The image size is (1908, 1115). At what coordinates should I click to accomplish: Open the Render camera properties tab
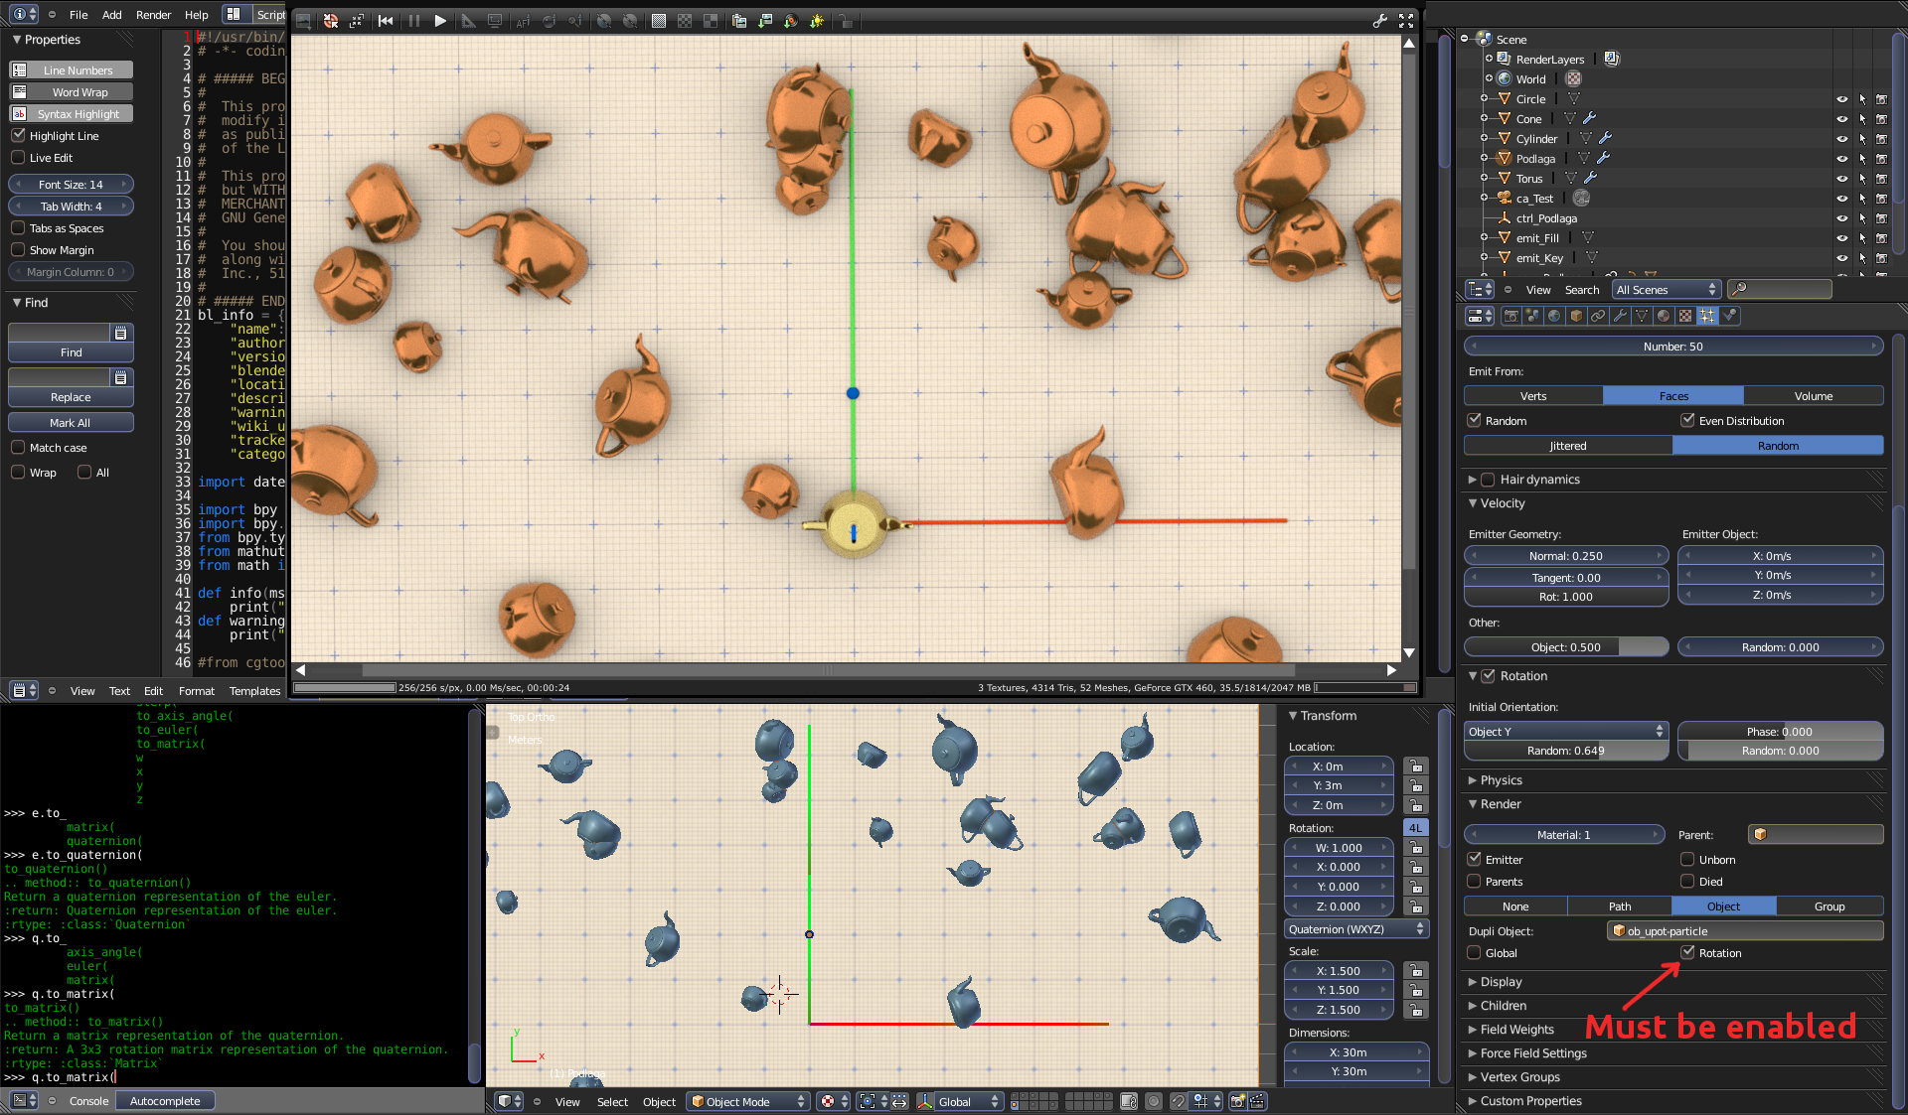point(1510,316)
